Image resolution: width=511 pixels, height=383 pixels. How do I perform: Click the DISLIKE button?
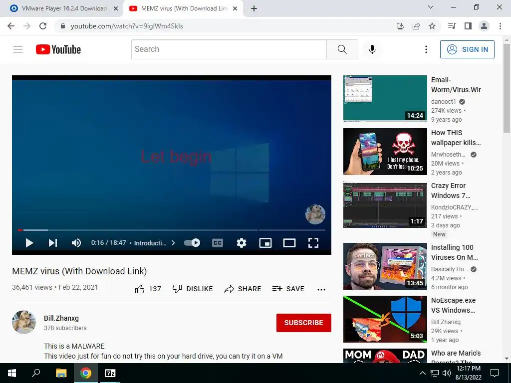[193, 289]
